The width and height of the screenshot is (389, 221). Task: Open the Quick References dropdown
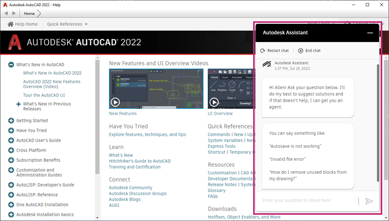[67, 24]
